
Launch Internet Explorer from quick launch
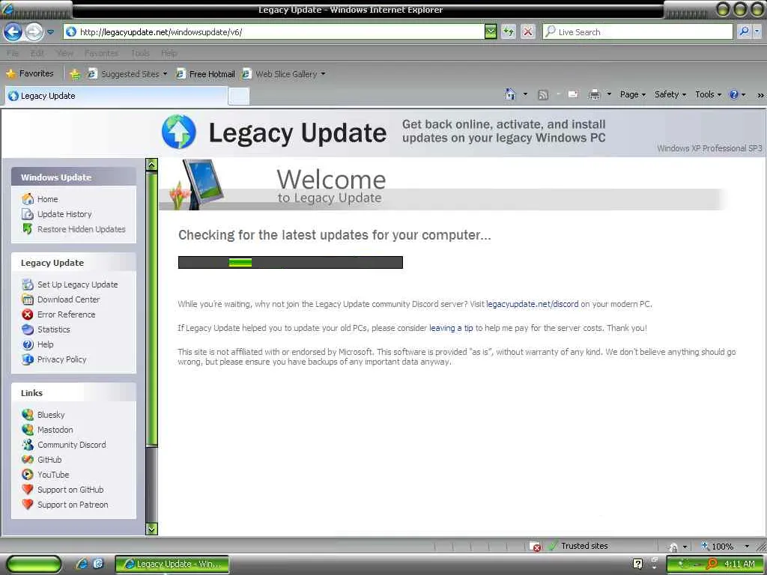point(82,564)
